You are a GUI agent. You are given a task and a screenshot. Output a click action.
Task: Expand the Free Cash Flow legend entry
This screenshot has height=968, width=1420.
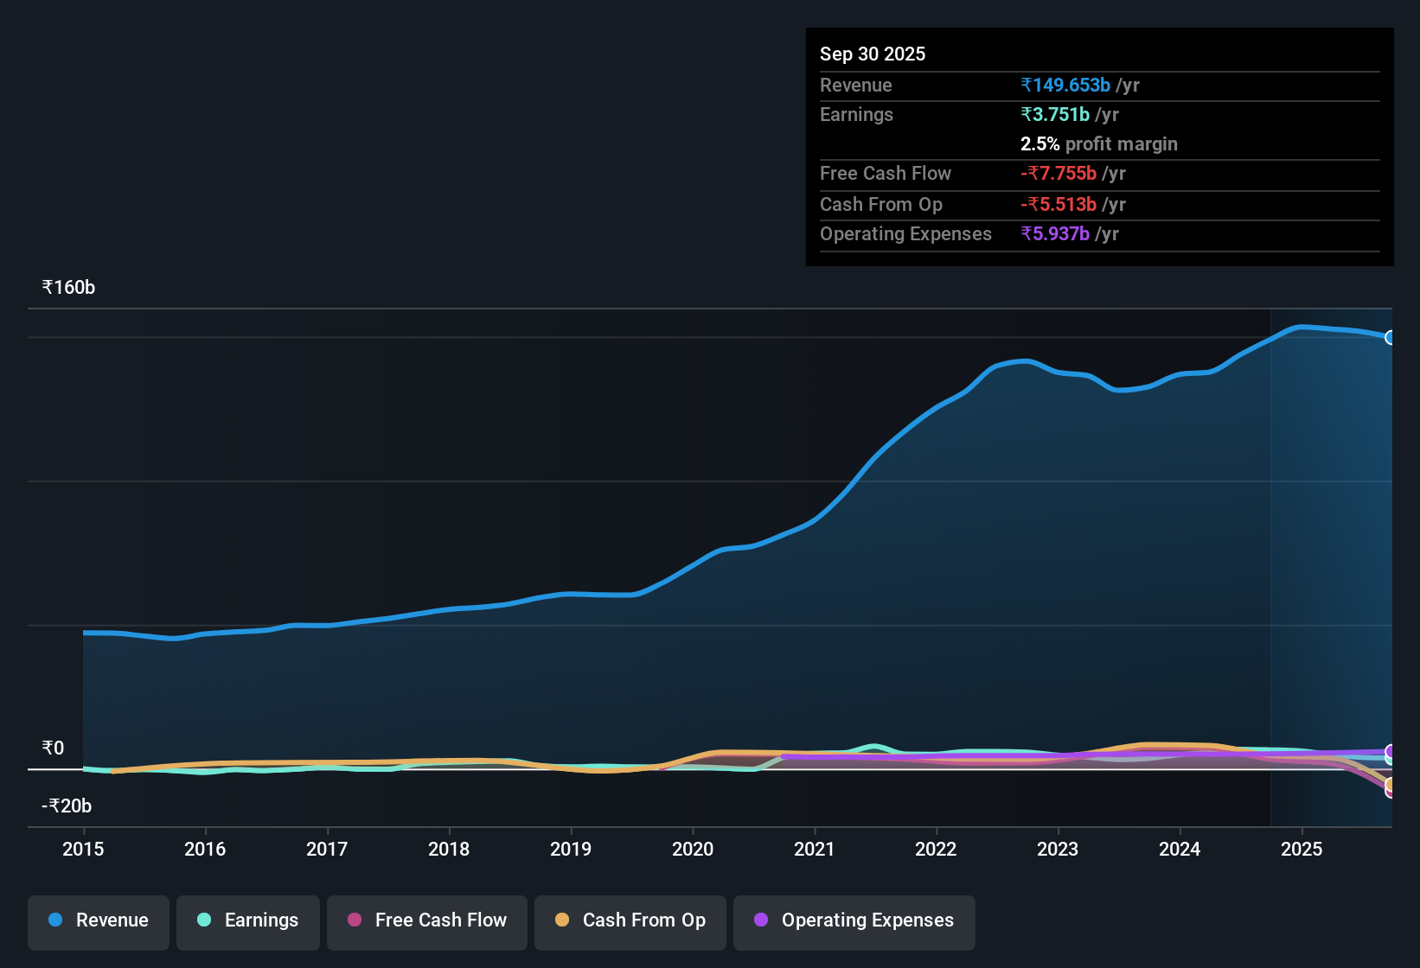(426, 921)
